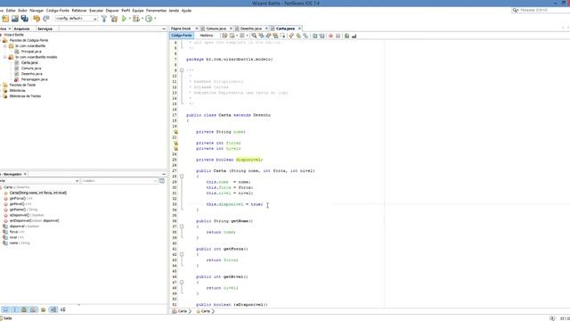Screen dimensions: 570x321
Task: Click the Stop Macro Recording icon
Action: [338, 36]
